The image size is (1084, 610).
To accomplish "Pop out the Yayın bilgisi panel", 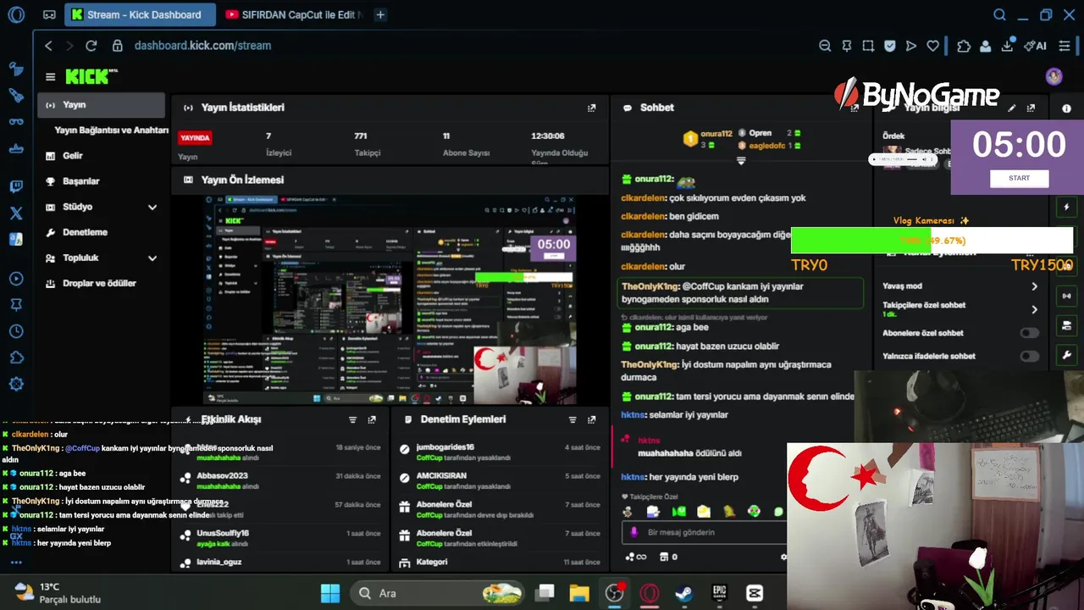I will point(1031,108).
